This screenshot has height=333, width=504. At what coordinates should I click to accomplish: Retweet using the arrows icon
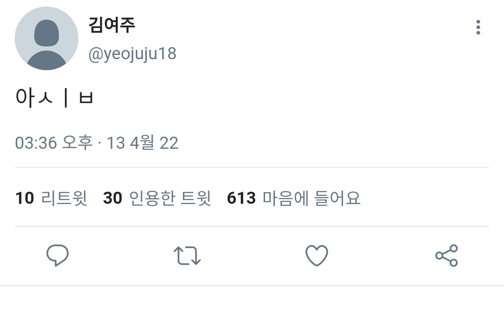click(187, 256)
